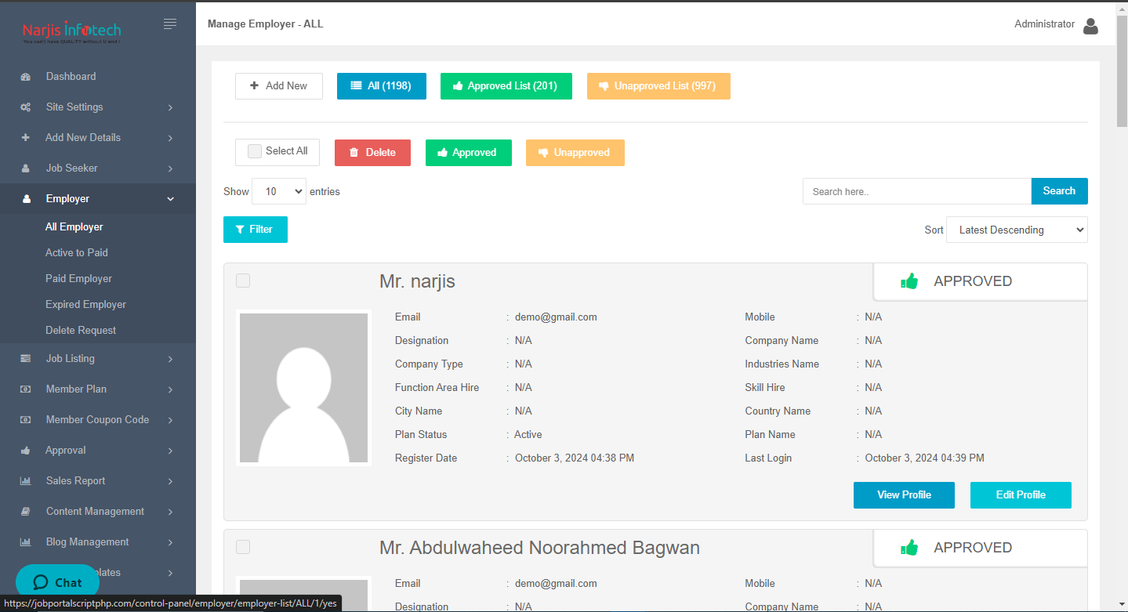This screenshot has height=612, width=1128.
Task: Show the All (1198) list
Action: pyautogui.click(x=382, y=86)
